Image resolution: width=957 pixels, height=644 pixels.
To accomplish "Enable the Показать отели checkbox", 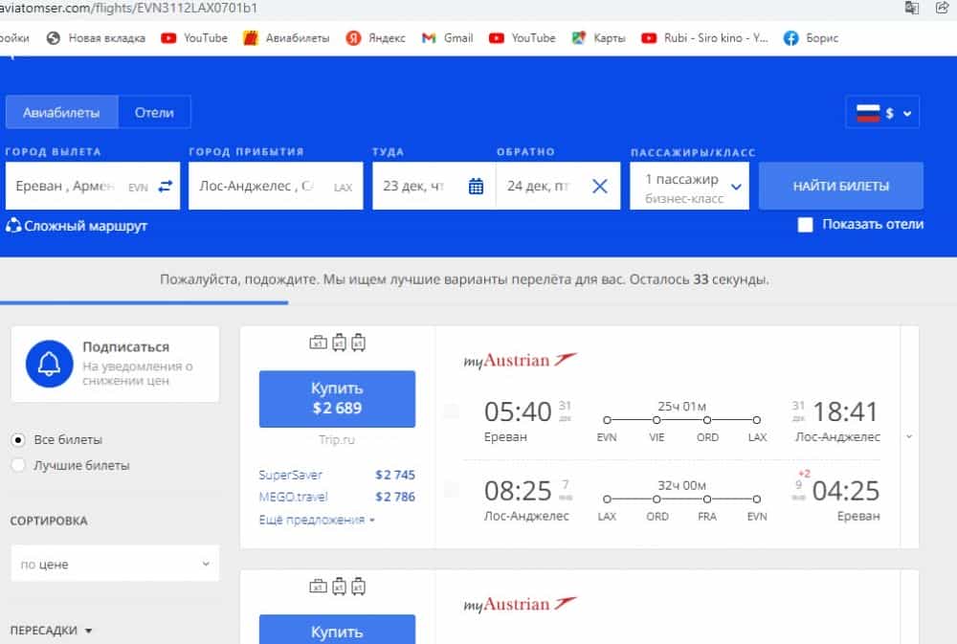I will (806, 224).
